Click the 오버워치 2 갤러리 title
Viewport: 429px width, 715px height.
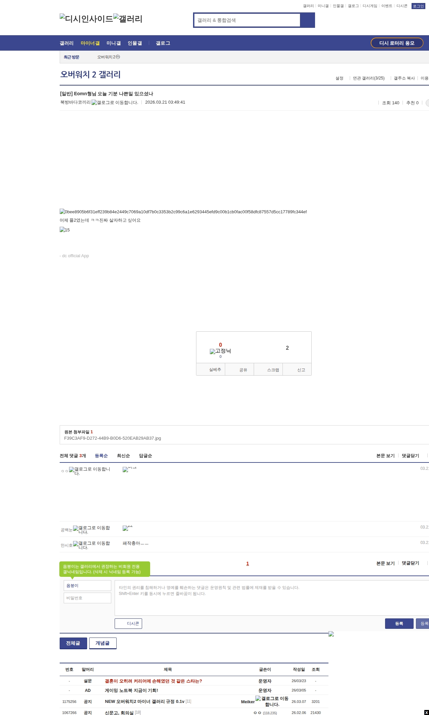click(90, 74)
